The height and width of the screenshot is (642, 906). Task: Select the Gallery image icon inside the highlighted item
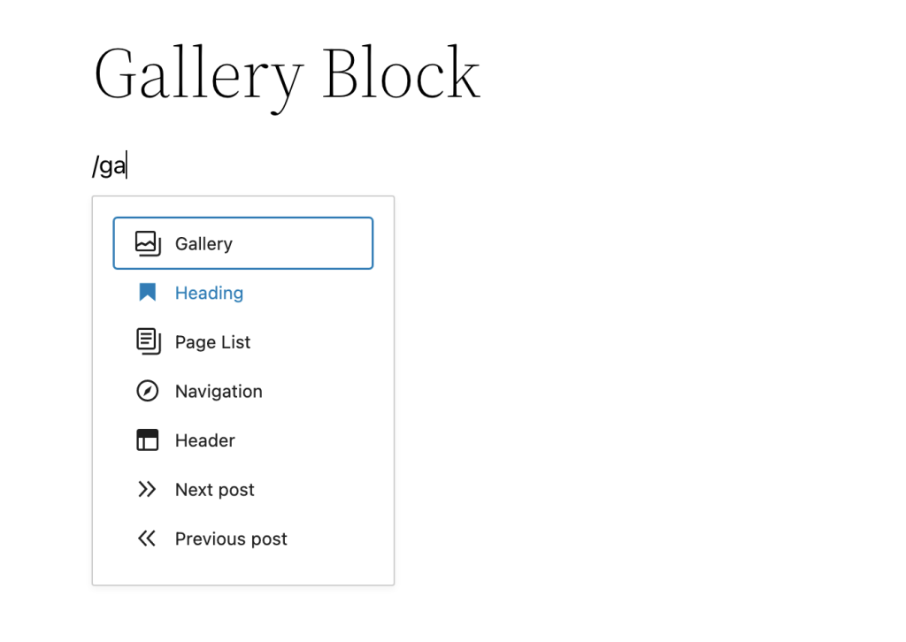pyautogui.click(x=147, y=243)
